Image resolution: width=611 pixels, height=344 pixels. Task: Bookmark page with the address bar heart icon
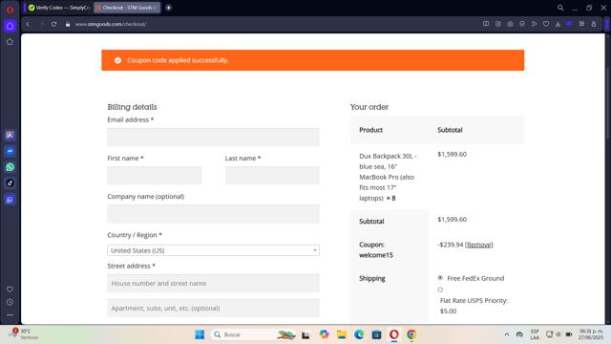point(546,24)
